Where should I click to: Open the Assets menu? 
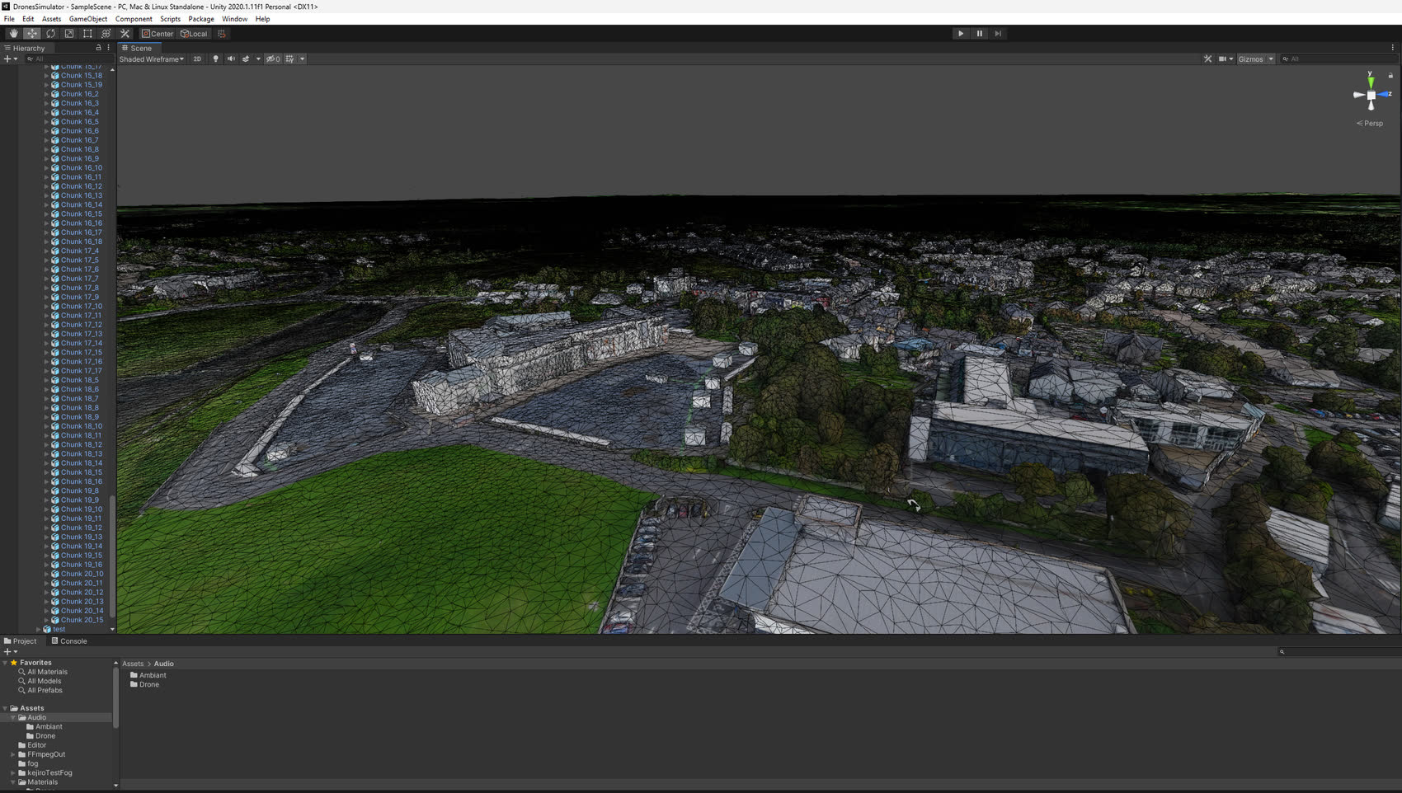51,19
